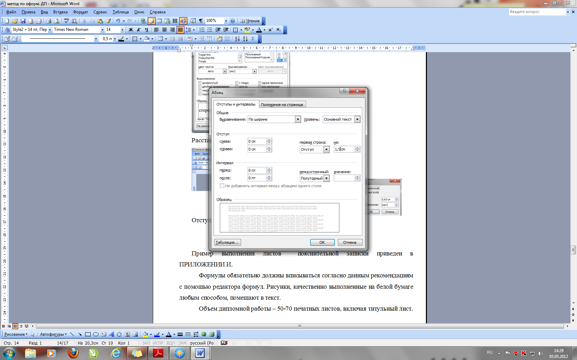The height and width of the screenshot is (360, 577).
Task: Apply bold with the Ж button
Action: point(131,30)
